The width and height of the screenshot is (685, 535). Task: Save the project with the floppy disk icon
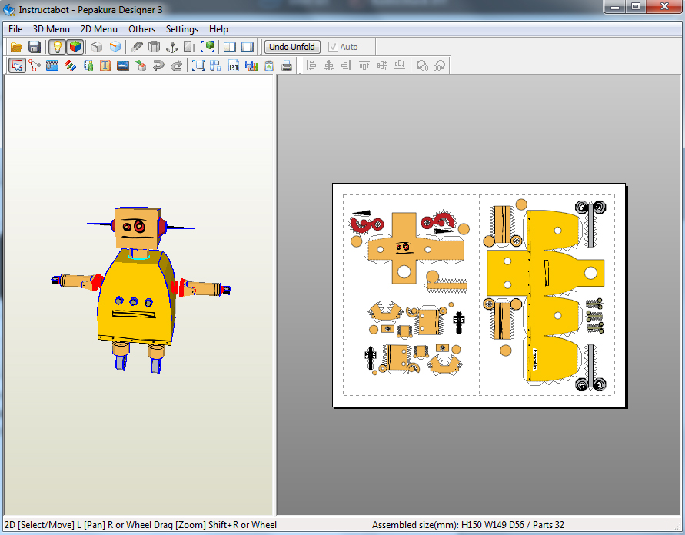point(34,47)
